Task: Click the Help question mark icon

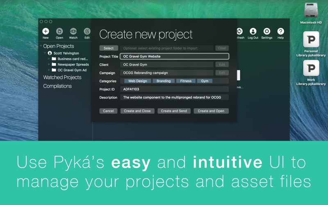Action: 280,32
